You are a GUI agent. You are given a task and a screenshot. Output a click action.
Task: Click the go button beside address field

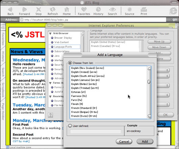(x=175, y=20)
